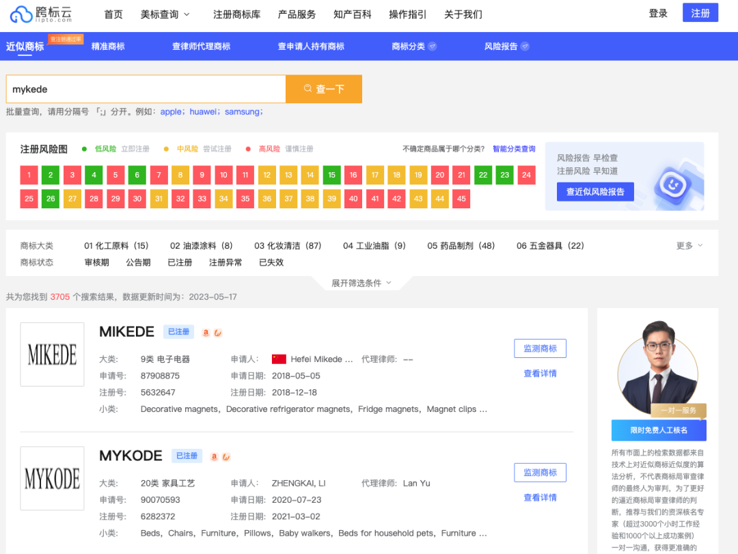The image size is (738, 554).
Task: Open the 更多 category dropdown
Action: click(x=687, y=245)
